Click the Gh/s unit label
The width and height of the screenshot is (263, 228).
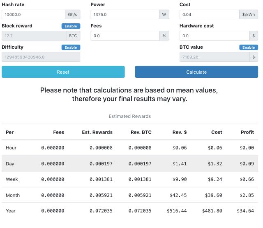click(73, 15)
